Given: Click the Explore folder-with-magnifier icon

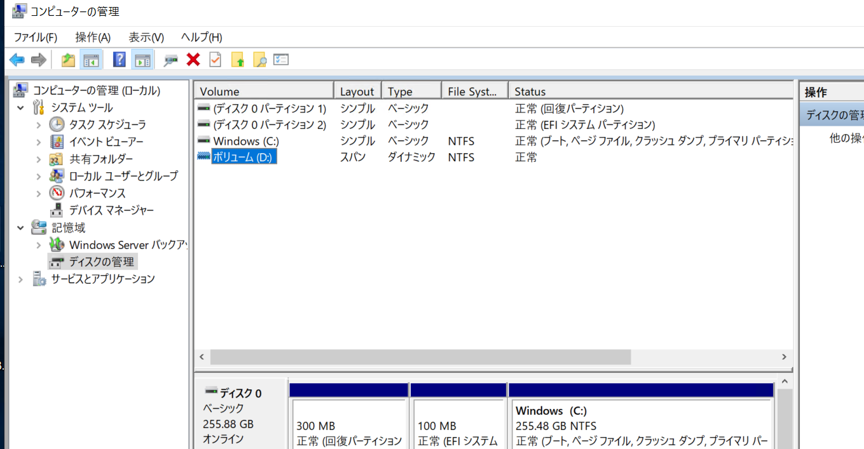Looking at the screenshot, I should click(259, 59).
